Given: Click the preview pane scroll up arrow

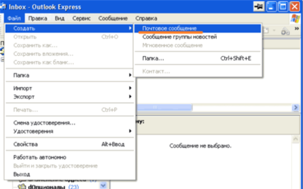Looking at the screenshot, I should point(295,139).
